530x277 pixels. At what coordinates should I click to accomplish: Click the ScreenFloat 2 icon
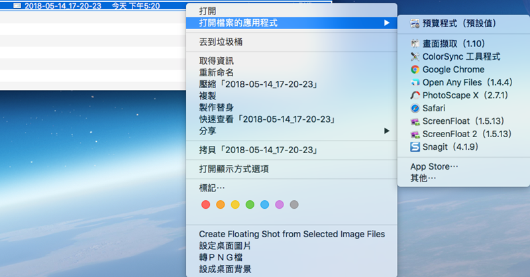(415, 133)
